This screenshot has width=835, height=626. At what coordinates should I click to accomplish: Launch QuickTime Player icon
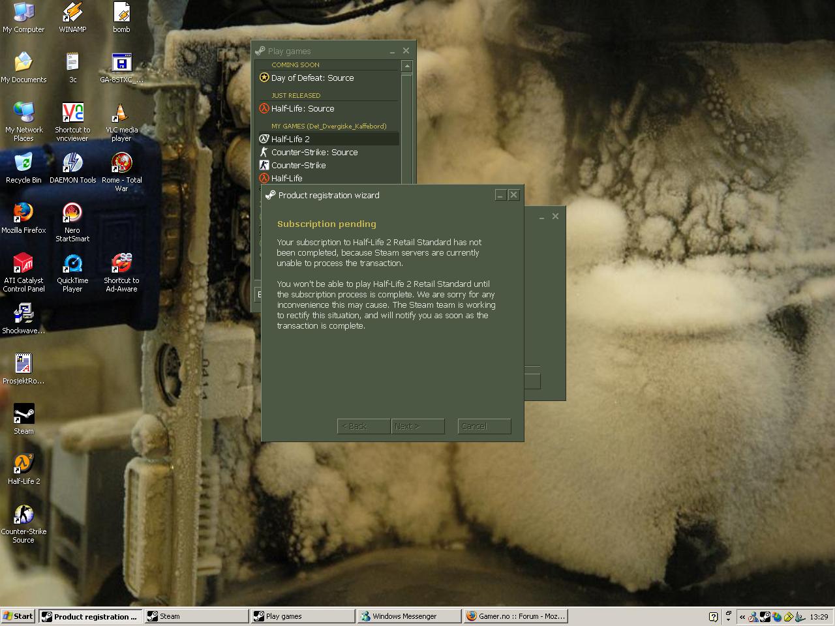(72, 273)
